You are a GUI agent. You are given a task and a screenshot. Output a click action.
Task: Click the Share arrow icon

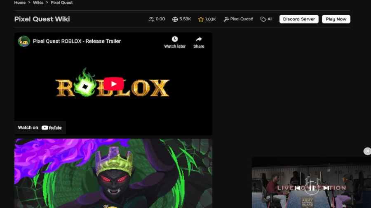pos(199,39)
